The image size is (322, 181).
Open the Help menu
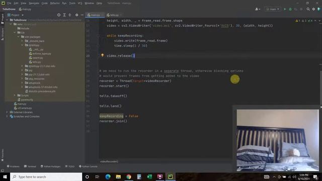click(100, 4)
